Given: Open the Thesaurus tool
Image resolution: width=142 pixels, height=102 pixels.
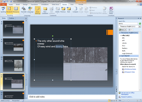Looking at the screenshot, I should [x=16, y=10].
